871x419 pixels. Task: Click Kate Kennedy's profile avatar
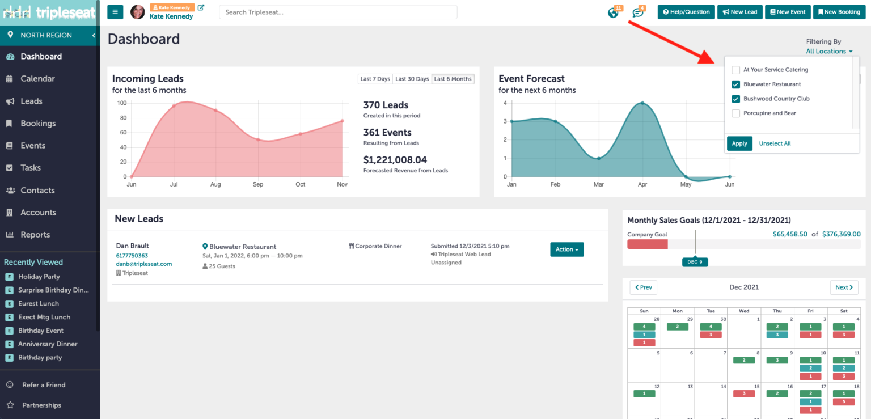[138, 12]
